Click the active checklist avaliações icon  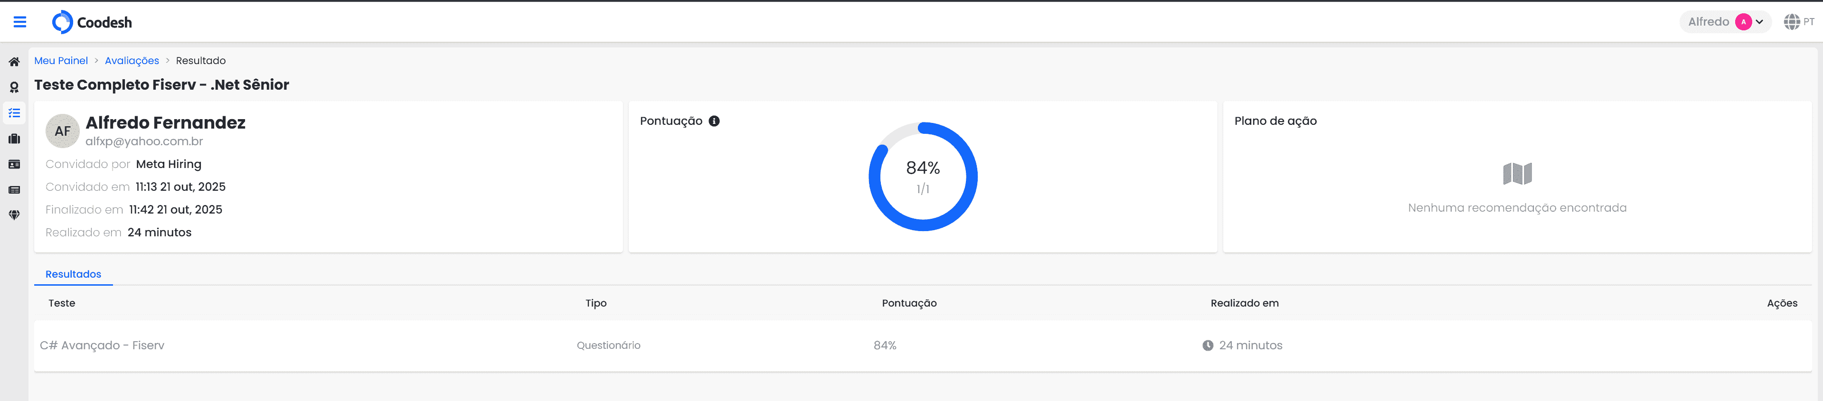point(14,112)
